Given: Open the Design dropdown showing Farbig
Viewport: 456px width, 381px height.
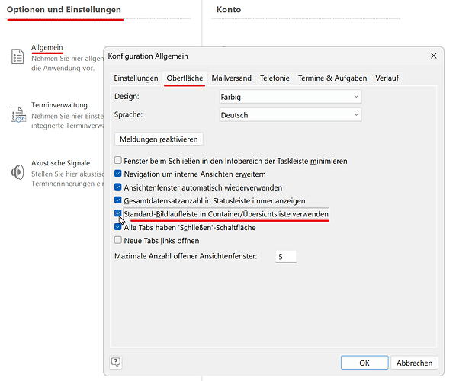Looking at the screenshot, I should click(291, 97).
